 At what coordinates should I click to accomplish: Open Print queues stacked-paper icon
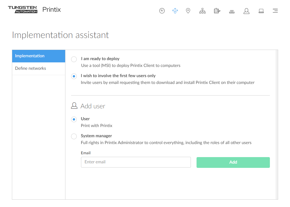(232, 11)
